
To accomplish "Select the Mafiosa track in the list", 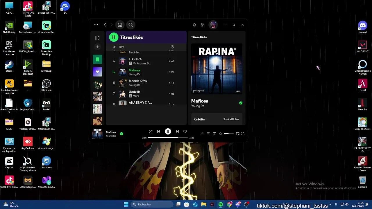I will (146, 72).
